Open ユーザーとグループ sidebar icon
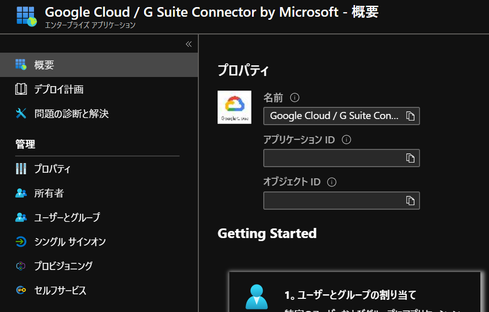Image resolution: width=489 pixels, height=312 pixels. click(x=21, y=218)
